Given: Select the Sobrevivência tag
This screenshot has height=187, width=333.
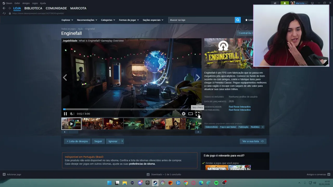Looking at the screenshot, I should (211, 127).
